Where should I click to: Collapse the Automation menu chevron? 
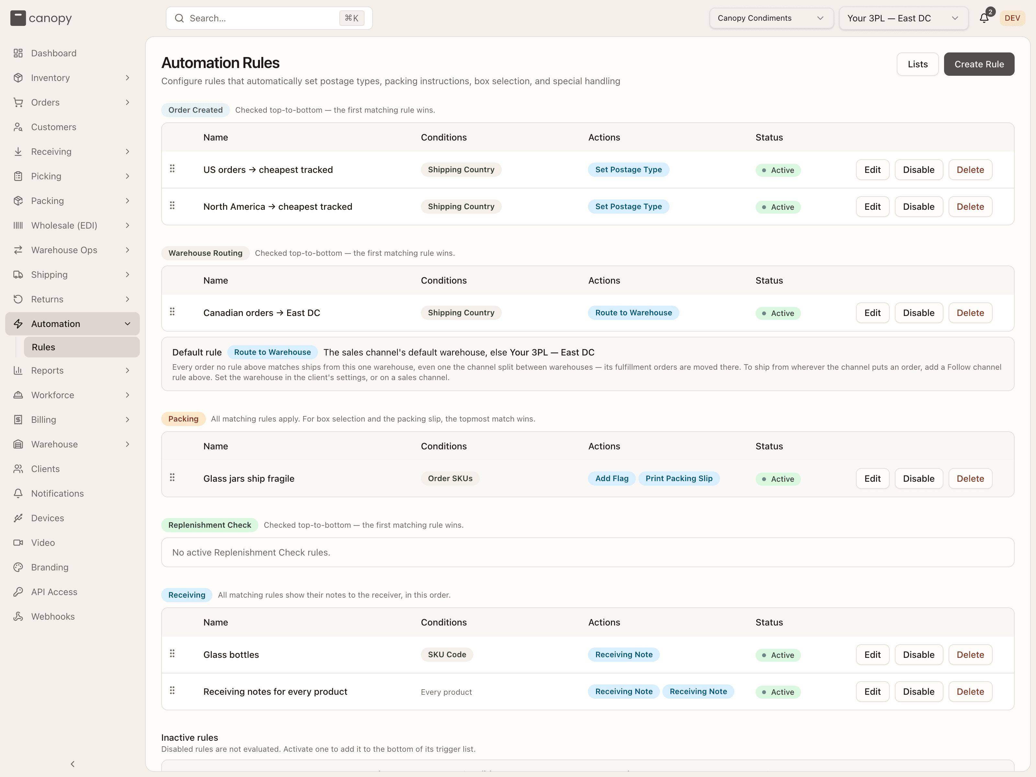127,324
